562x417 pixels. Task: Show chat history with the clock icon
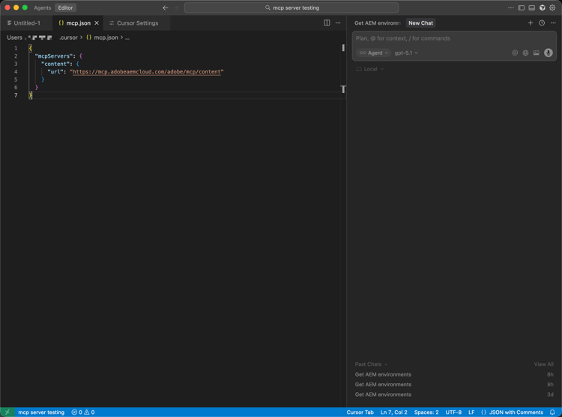pyautogui.click(x=542, y=23)
